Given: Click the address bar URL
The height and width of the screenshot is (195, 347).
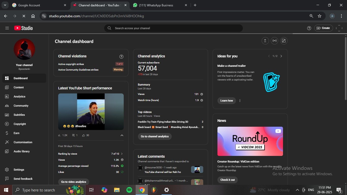Looking at the screenshot, I should 97,16.
